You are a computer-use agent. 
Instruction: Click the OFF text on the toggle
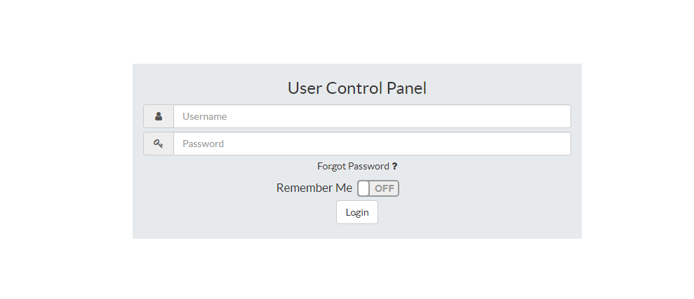click(385, 188)
